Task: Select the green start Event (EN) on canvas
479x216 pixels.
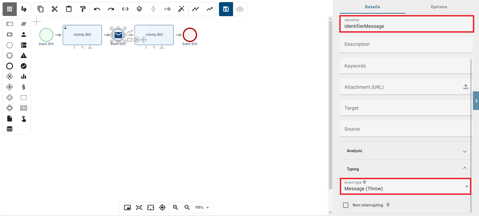Action: point(46,35)
